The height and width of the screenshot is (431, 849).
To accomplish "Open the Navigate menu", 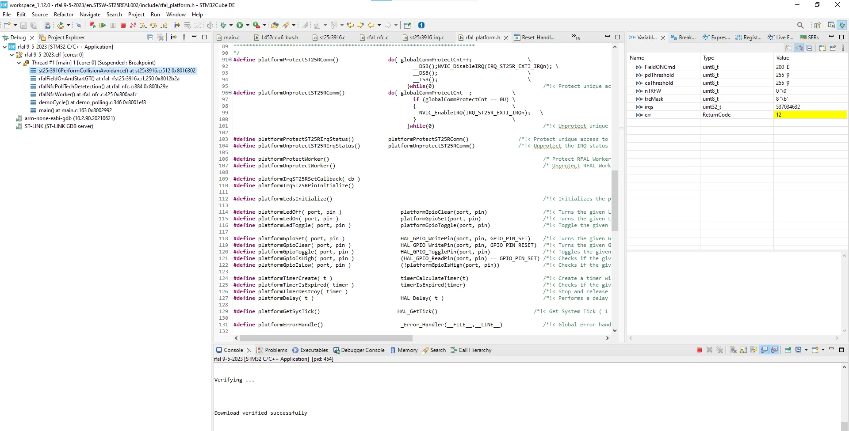I will pyautogui.click(x=90, y=15).
